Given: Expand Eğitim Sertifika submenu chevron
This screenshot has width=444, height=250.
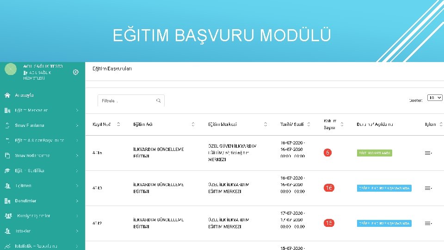Looking at the screenshot, I should click(77, 171).
